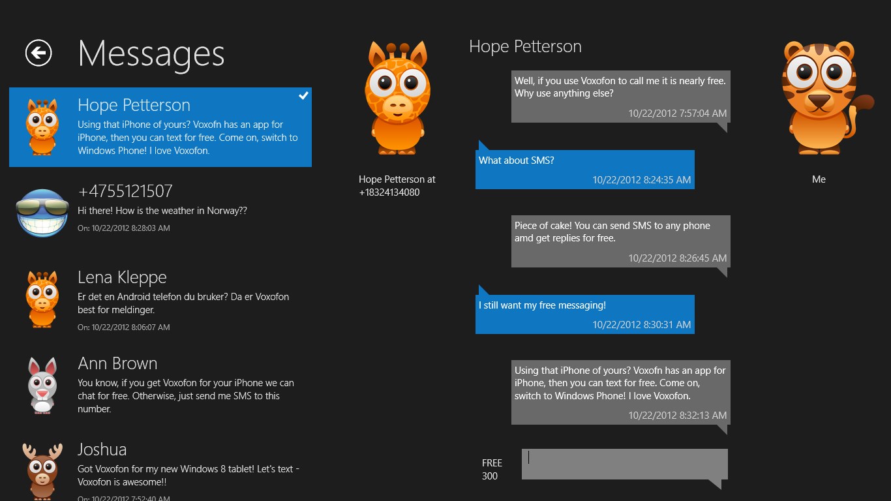Click the back arrow beside Messages
Image resolution: width=891 pixels, height=501 pixels.
(38, 53)
